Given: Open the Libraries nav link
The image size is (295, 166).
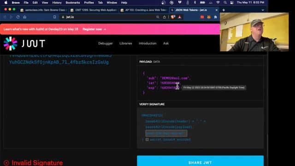Looking at the screenshot, I should click(x=126, y=43).
